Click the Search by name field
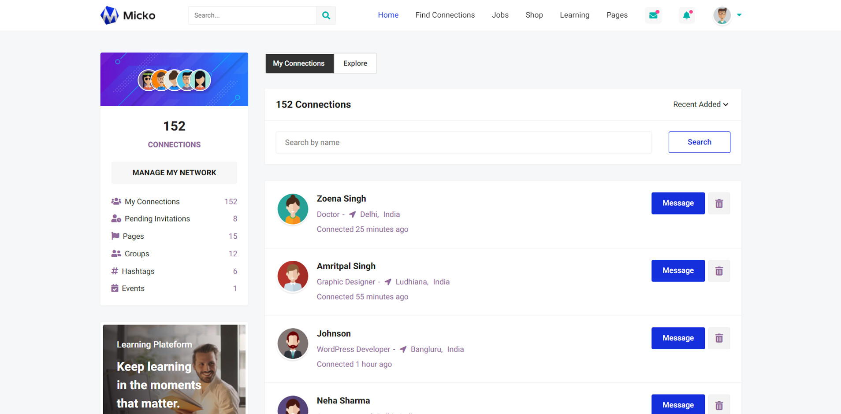The image size is (841, 414). click(x=463, y=142)
